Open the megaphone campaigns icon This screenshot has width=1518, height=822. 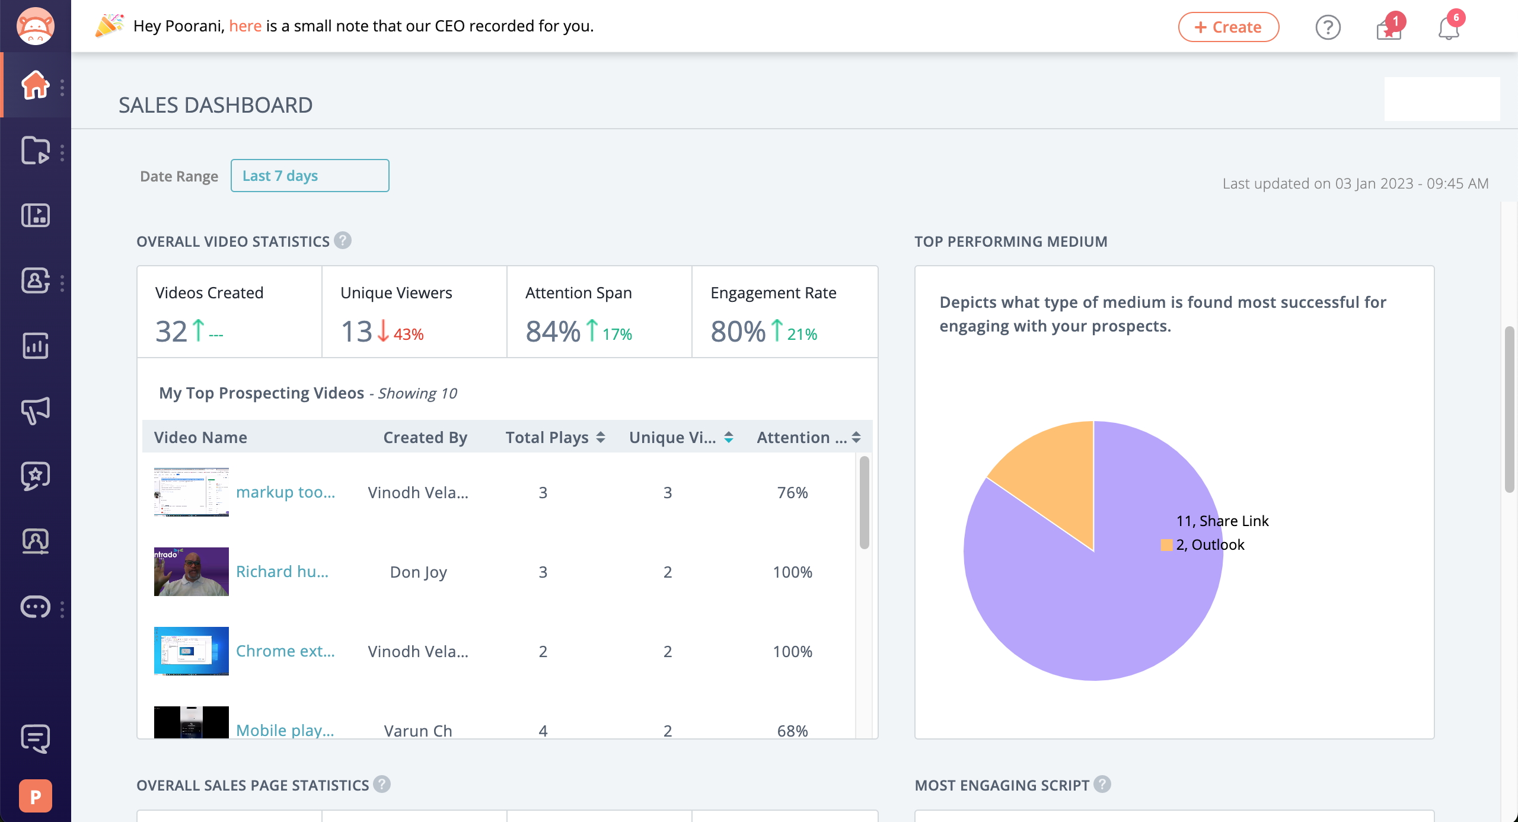(36, 410)
